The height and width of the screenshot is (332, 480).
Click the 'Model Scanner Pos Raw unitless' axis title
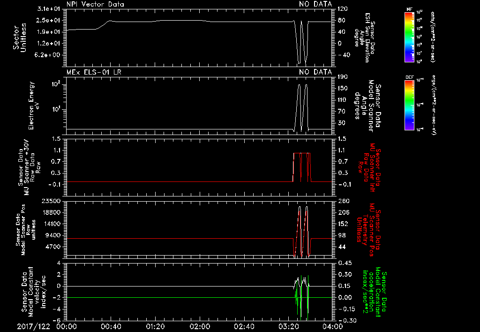[26, 230]
